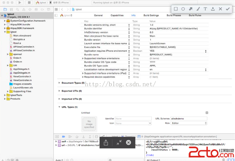Switch to the Build Settings tab
Image resolution: width=235 pixels, height=161 pixels.
point(151,15)
